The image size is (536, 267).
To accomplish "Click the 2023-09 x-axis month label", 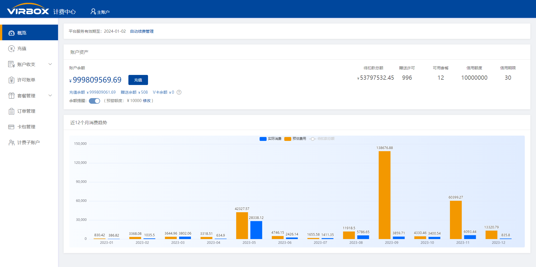I will pos(392,243).
